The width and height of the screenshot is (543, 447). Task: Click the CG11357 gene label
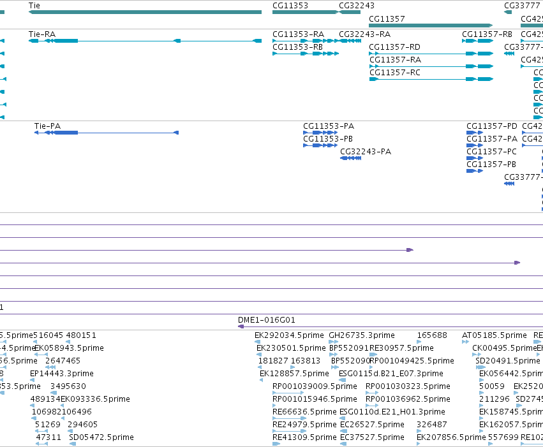(387, 18)
